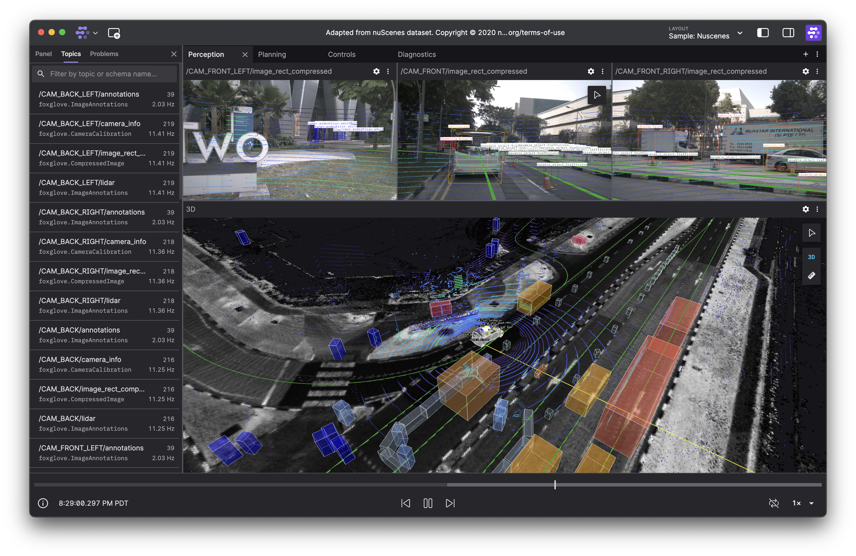856x556 pixels.
Task: Open settings for the CAM_FRONT_LEFT image panel
Action: (x=376, y=72)
